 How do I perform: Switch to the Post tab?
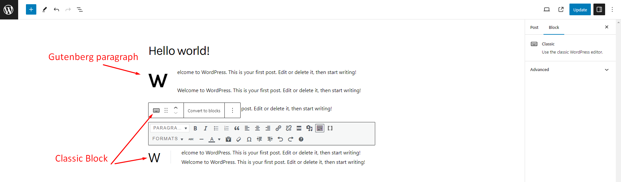534,28
